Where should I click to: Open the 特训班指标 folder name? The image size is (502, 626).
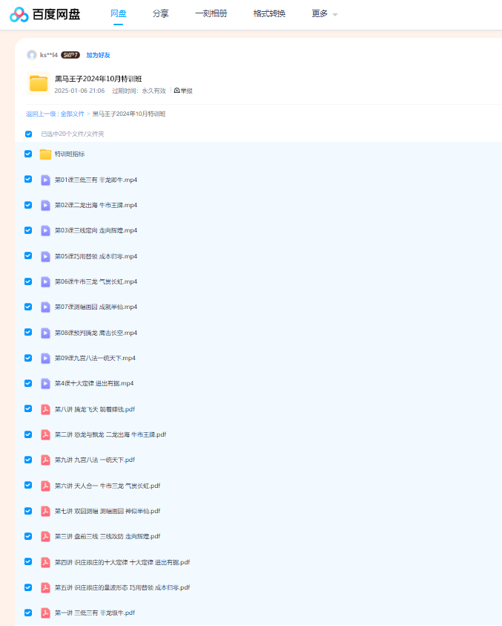click(x=70, y=154)
